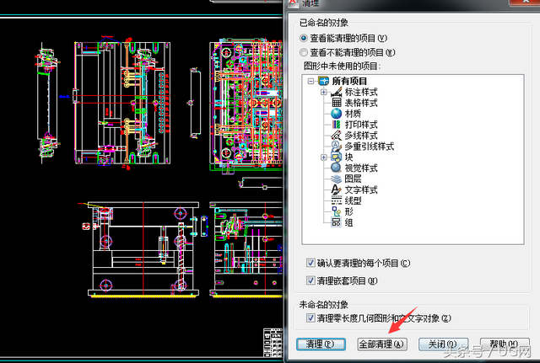540x363 pixels.
Task: Click the 多线样式 multiline style icon
Action: click(x=336, y=135)
